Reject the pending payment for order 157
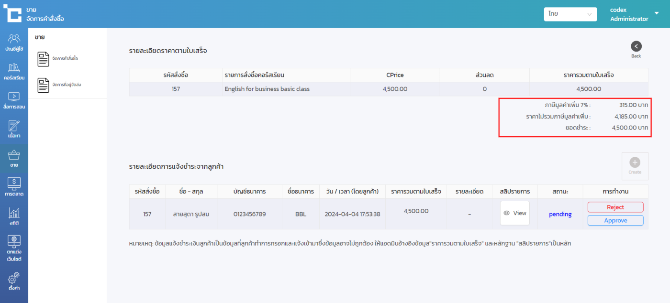Viewport: 670px width, 303px height. pos(615,207)
